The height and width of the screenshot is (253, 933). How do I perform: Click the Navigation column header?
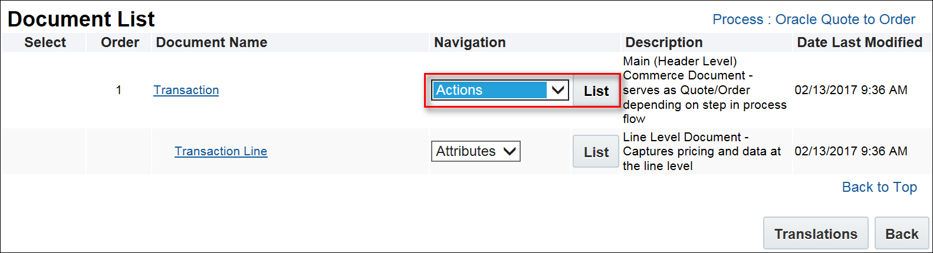tap(469, 42)
